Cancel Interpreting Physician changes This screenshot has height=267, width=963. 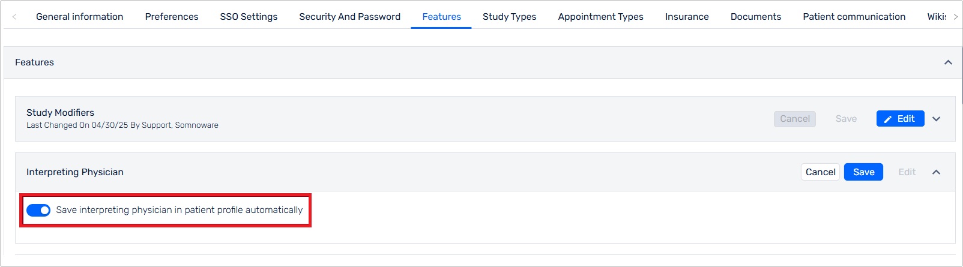[x=820, y=172]
